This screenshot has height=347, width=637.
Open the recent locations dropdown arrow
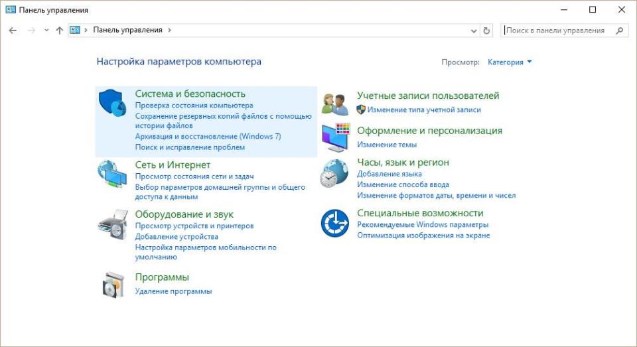point(46,31)
